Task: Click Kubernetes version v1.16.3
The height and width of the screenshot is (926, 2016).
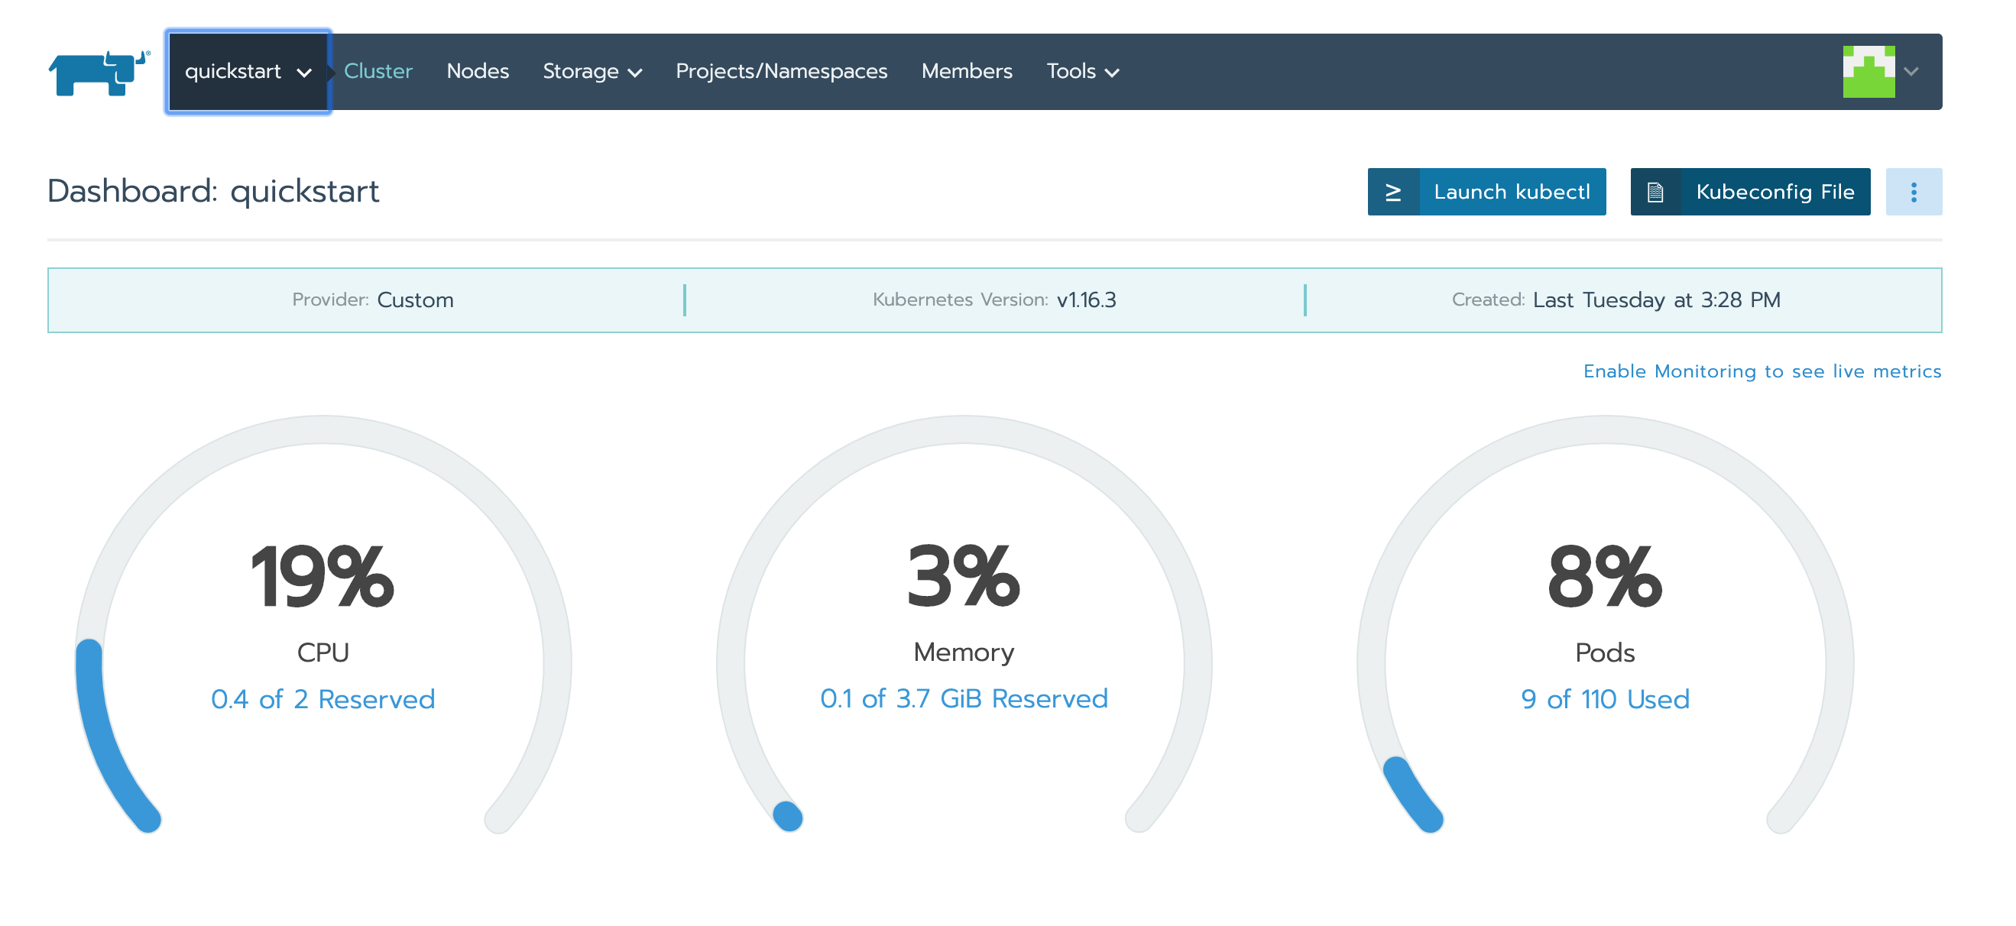Action: tap(1086, 299)
